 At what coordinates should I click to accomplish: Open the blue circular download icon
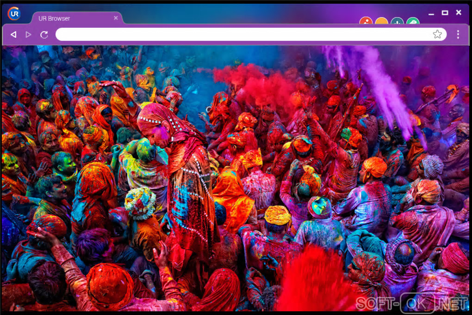pyautogui.click(x=397, y=20)
